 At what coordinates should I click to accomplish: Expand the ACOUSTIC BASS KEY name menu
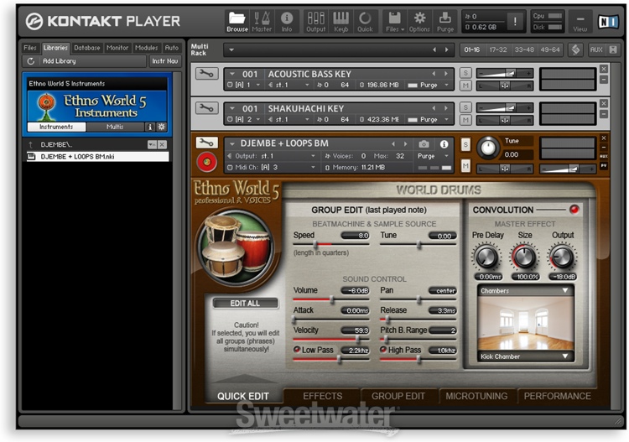[231, 74]
